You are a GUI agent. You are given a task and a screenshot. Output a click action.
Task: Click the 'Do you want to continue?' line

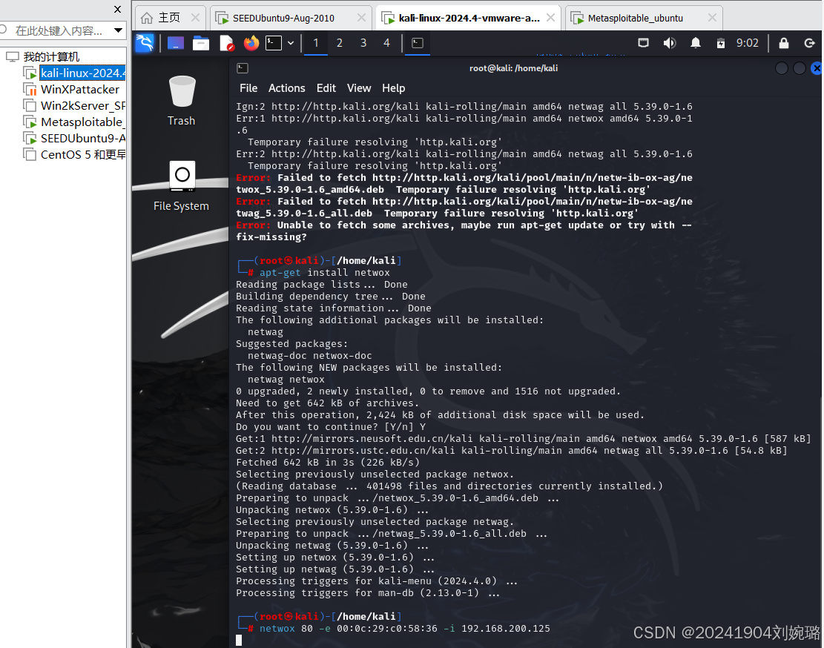tap(331, 427)
